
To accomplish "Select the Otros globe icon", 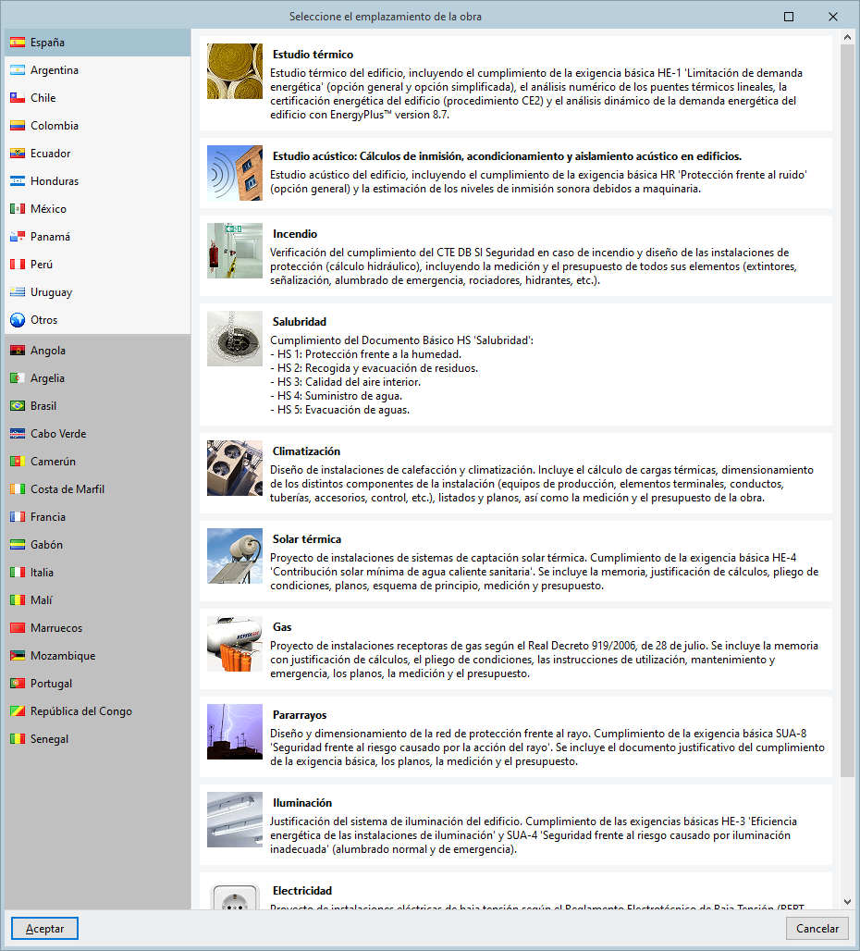I will 18,320.
